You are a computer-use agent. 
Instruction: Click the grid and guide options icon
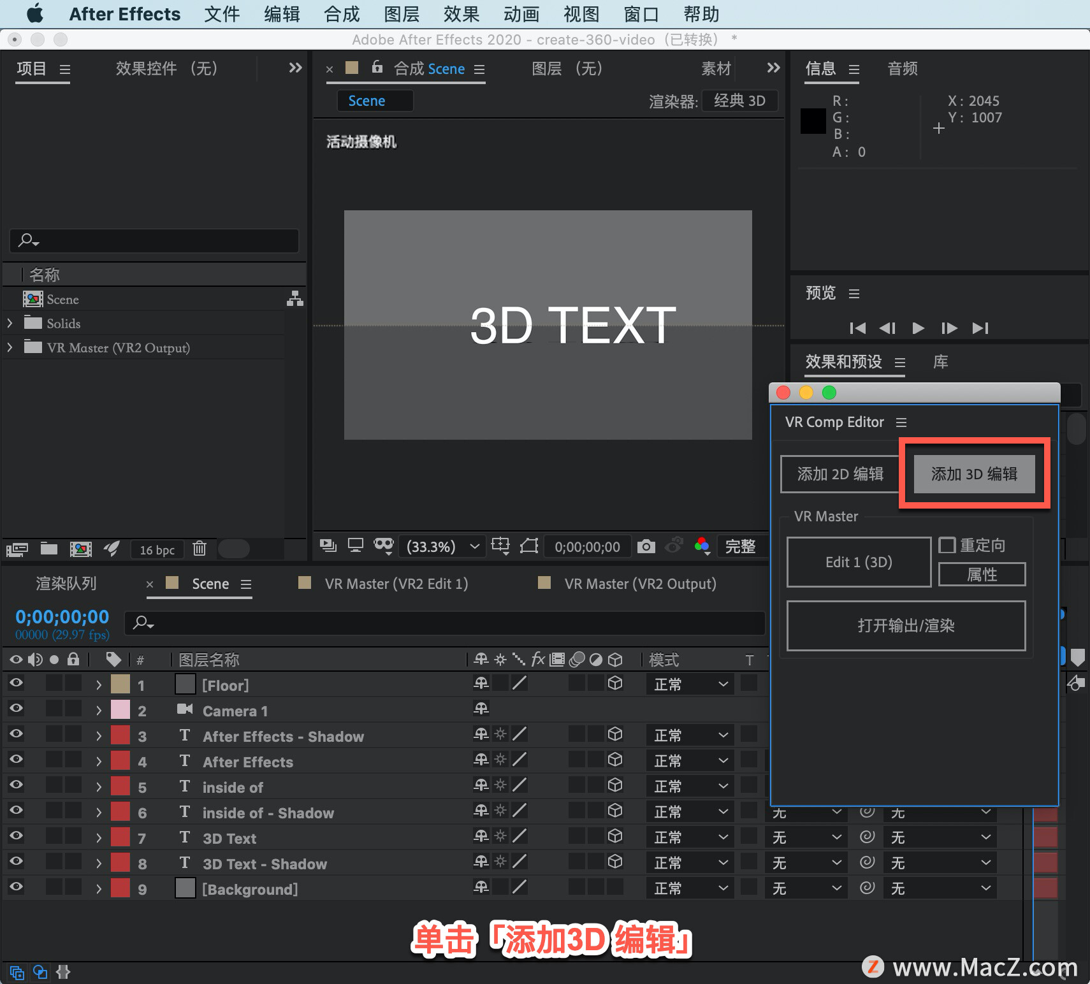pos(500,546)
